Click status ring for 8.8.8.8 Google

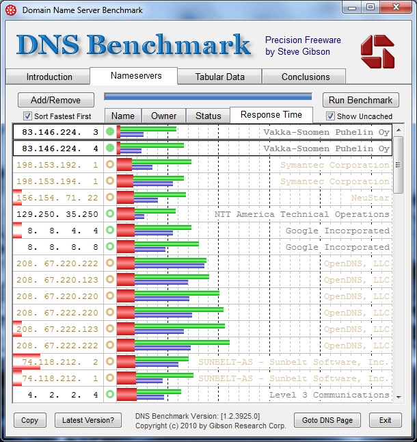coord(110,247)
